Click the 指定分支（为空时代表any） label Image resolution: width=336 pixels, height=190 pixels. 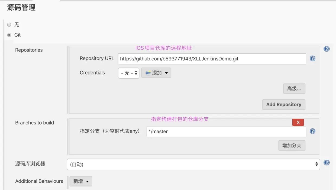point(111,131)
